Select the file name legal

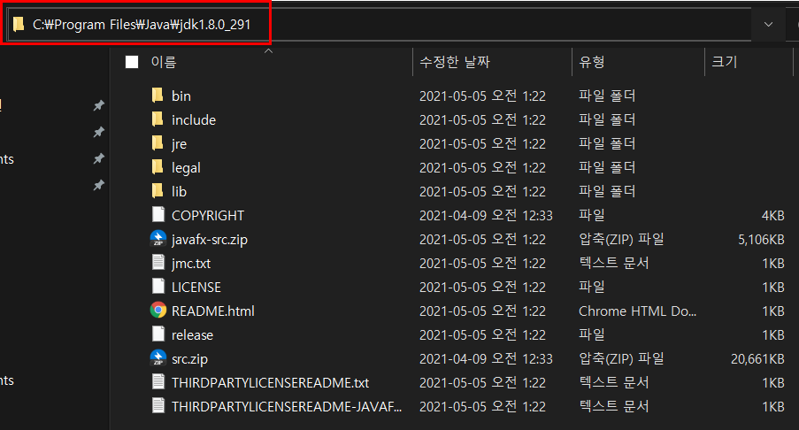coord(186,168)
